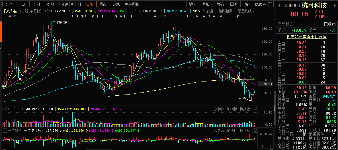This screenshot has height=150, width=338.
Task: Click 改参数 in VOL panel
Action: point(219,109)
